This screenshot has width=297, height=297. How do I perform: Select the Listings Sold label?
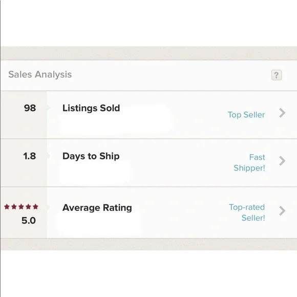pos(91,108)
